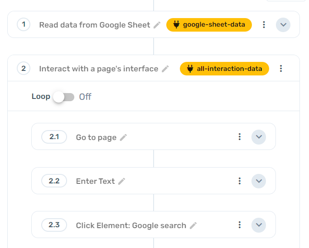The width and height of the screenshot is (309, 248).
Task: Open more options for step 2.3
Action: tap(240, 225)
